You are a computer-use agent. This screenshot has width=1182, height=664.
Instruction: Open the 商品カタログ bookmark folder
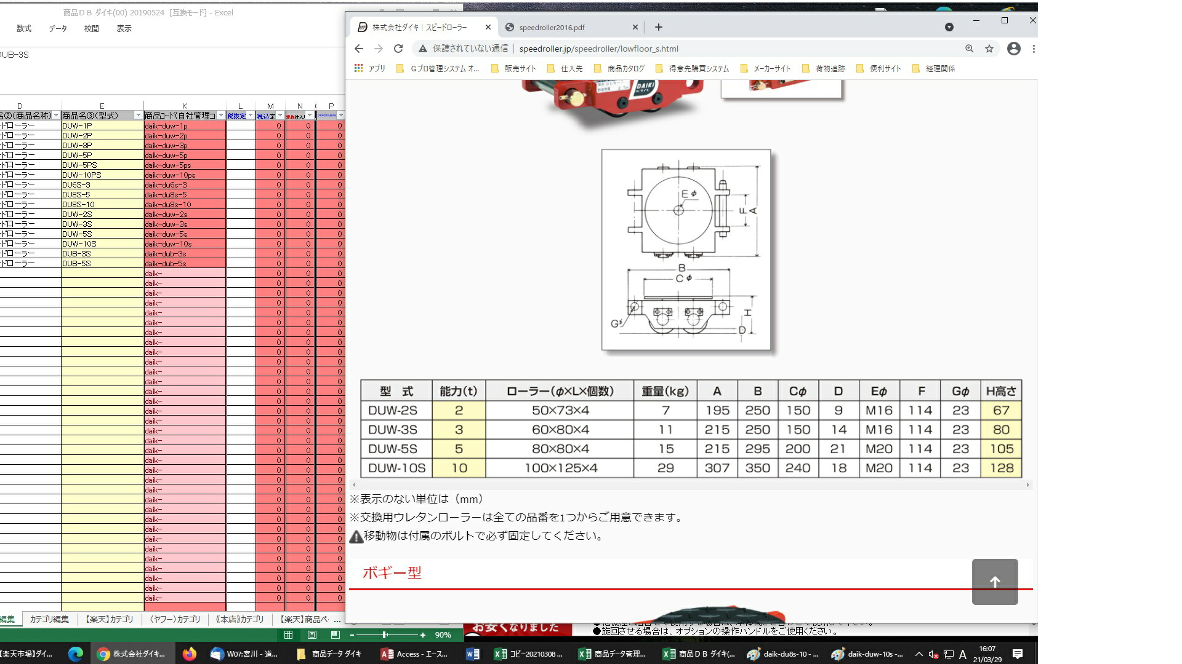(x=619, y=68)
